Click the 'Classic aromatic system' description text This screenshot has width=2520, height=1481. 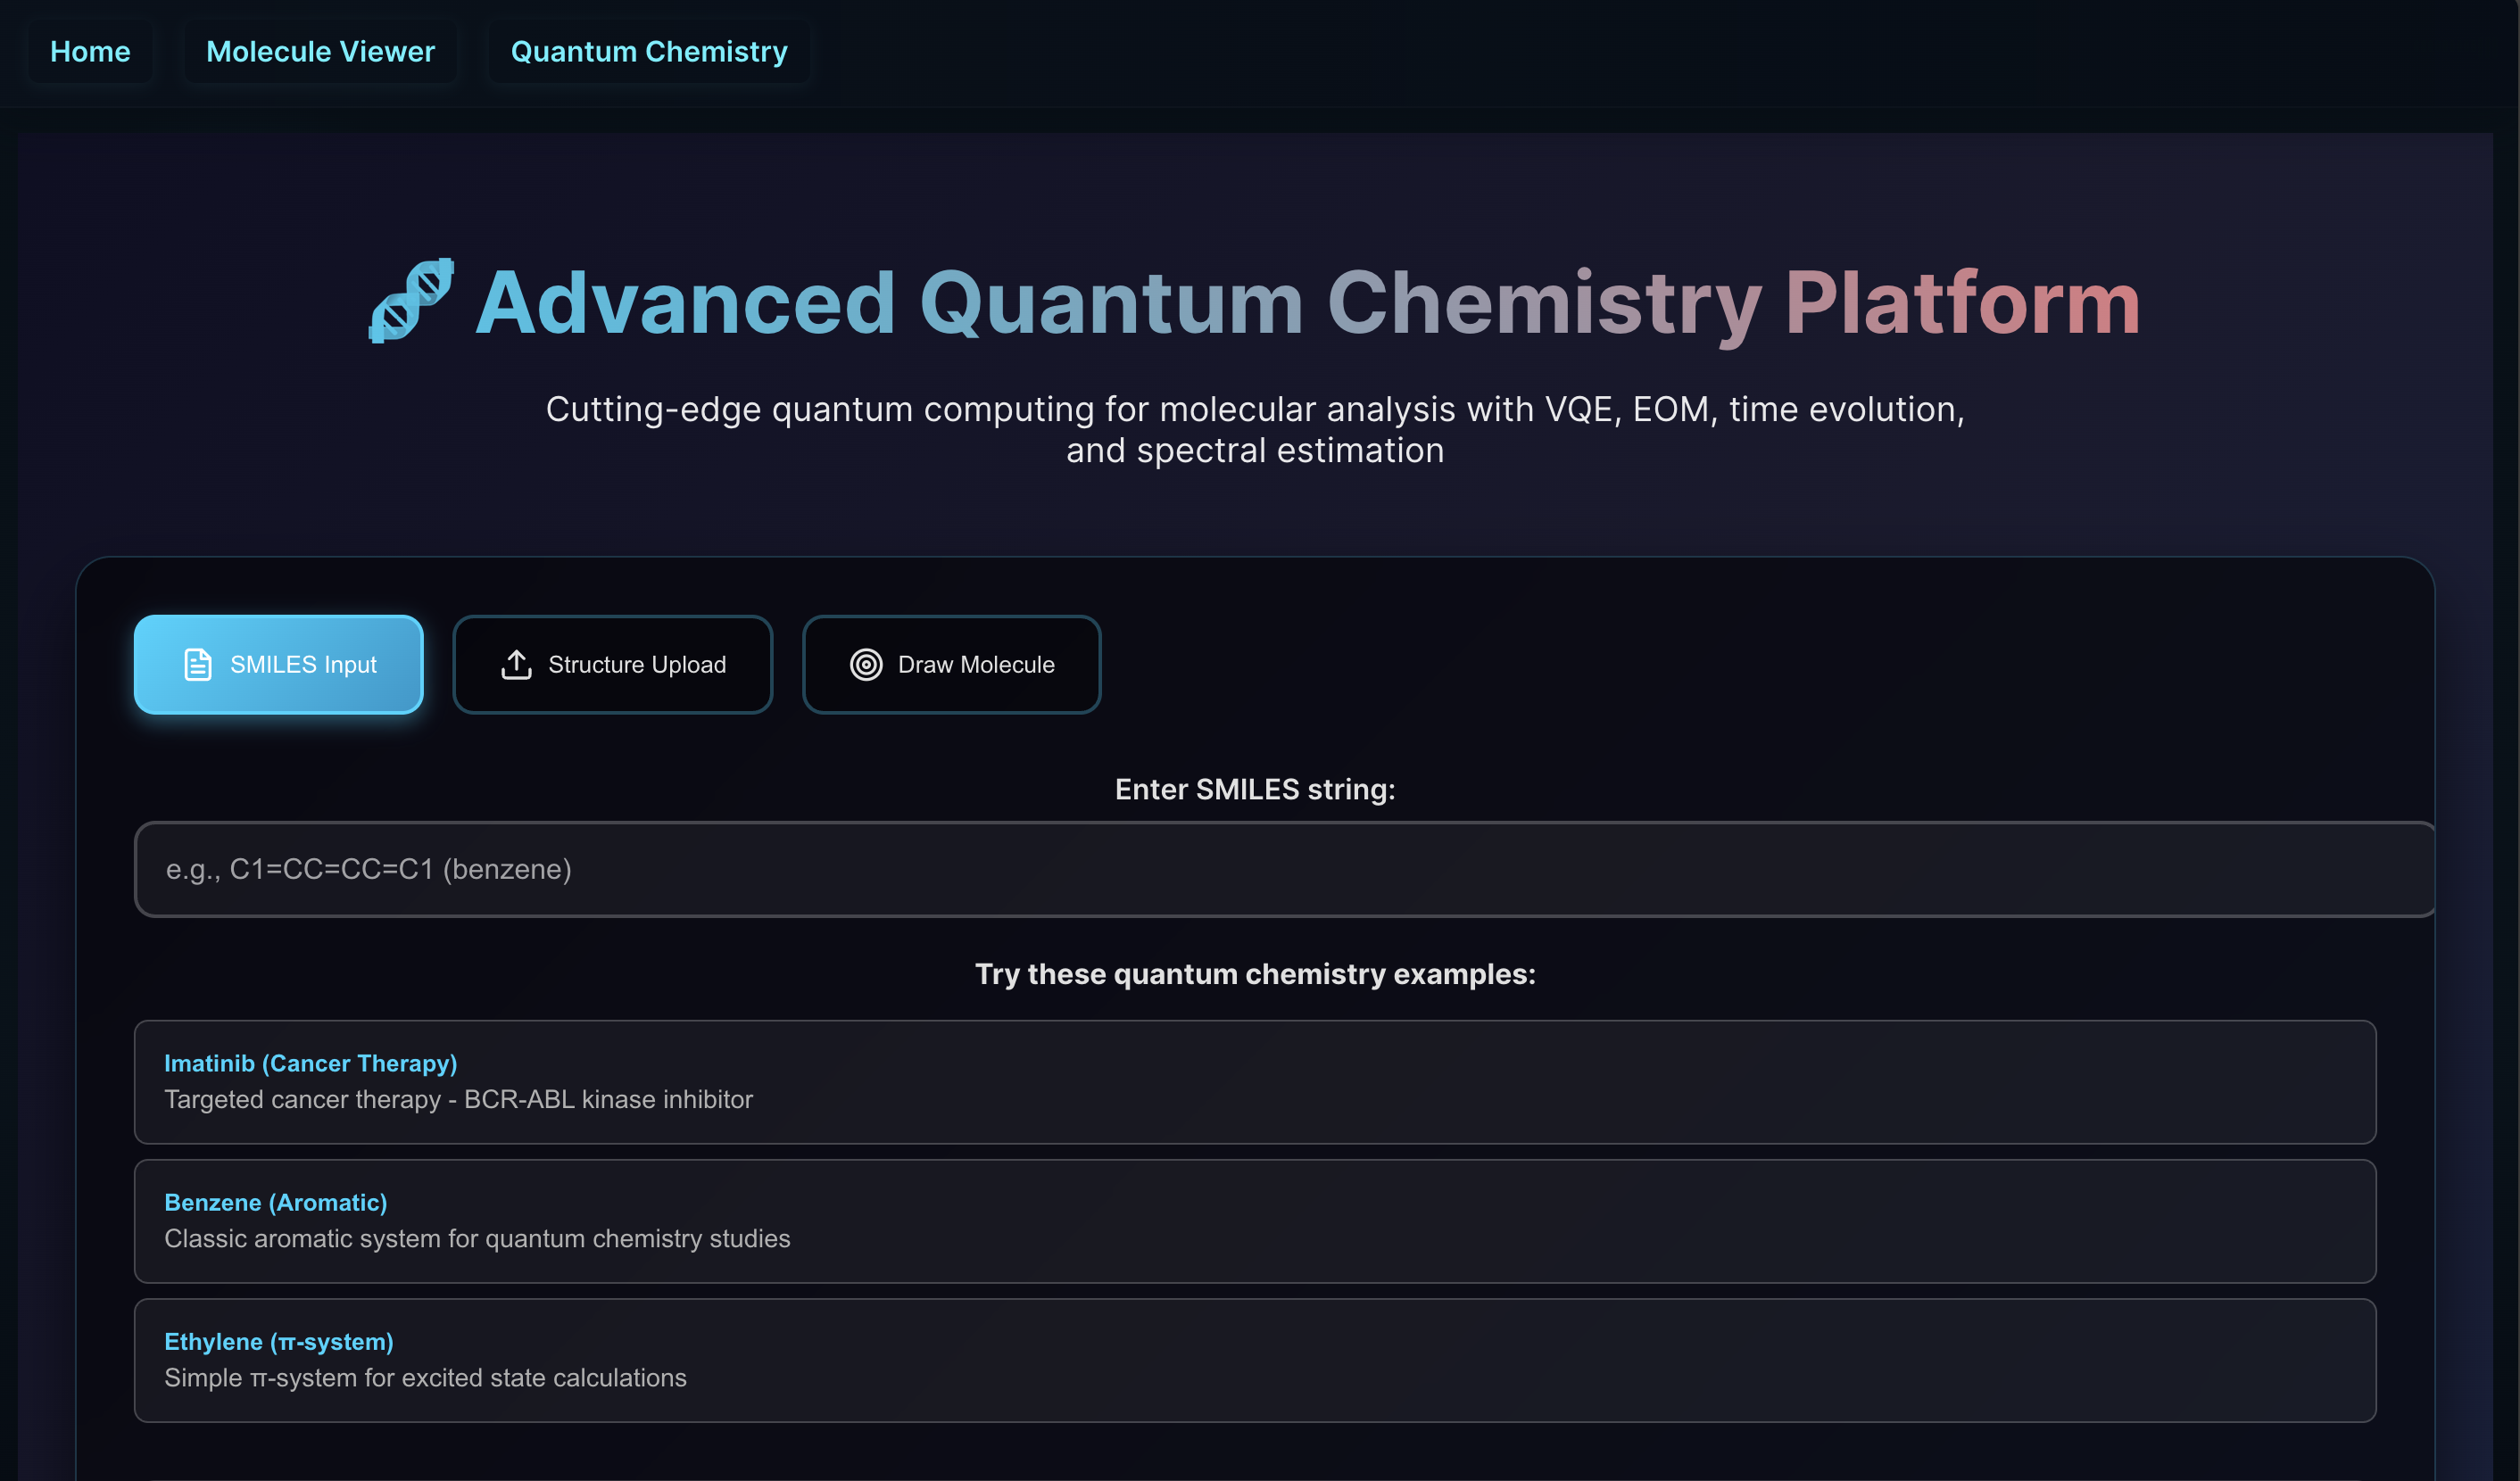tap(477, 1238)
